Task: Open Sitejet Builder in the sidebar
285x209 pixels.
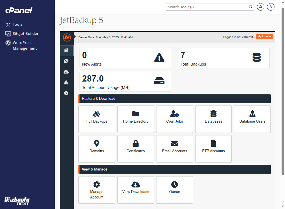Action: [x=22, y=33]
